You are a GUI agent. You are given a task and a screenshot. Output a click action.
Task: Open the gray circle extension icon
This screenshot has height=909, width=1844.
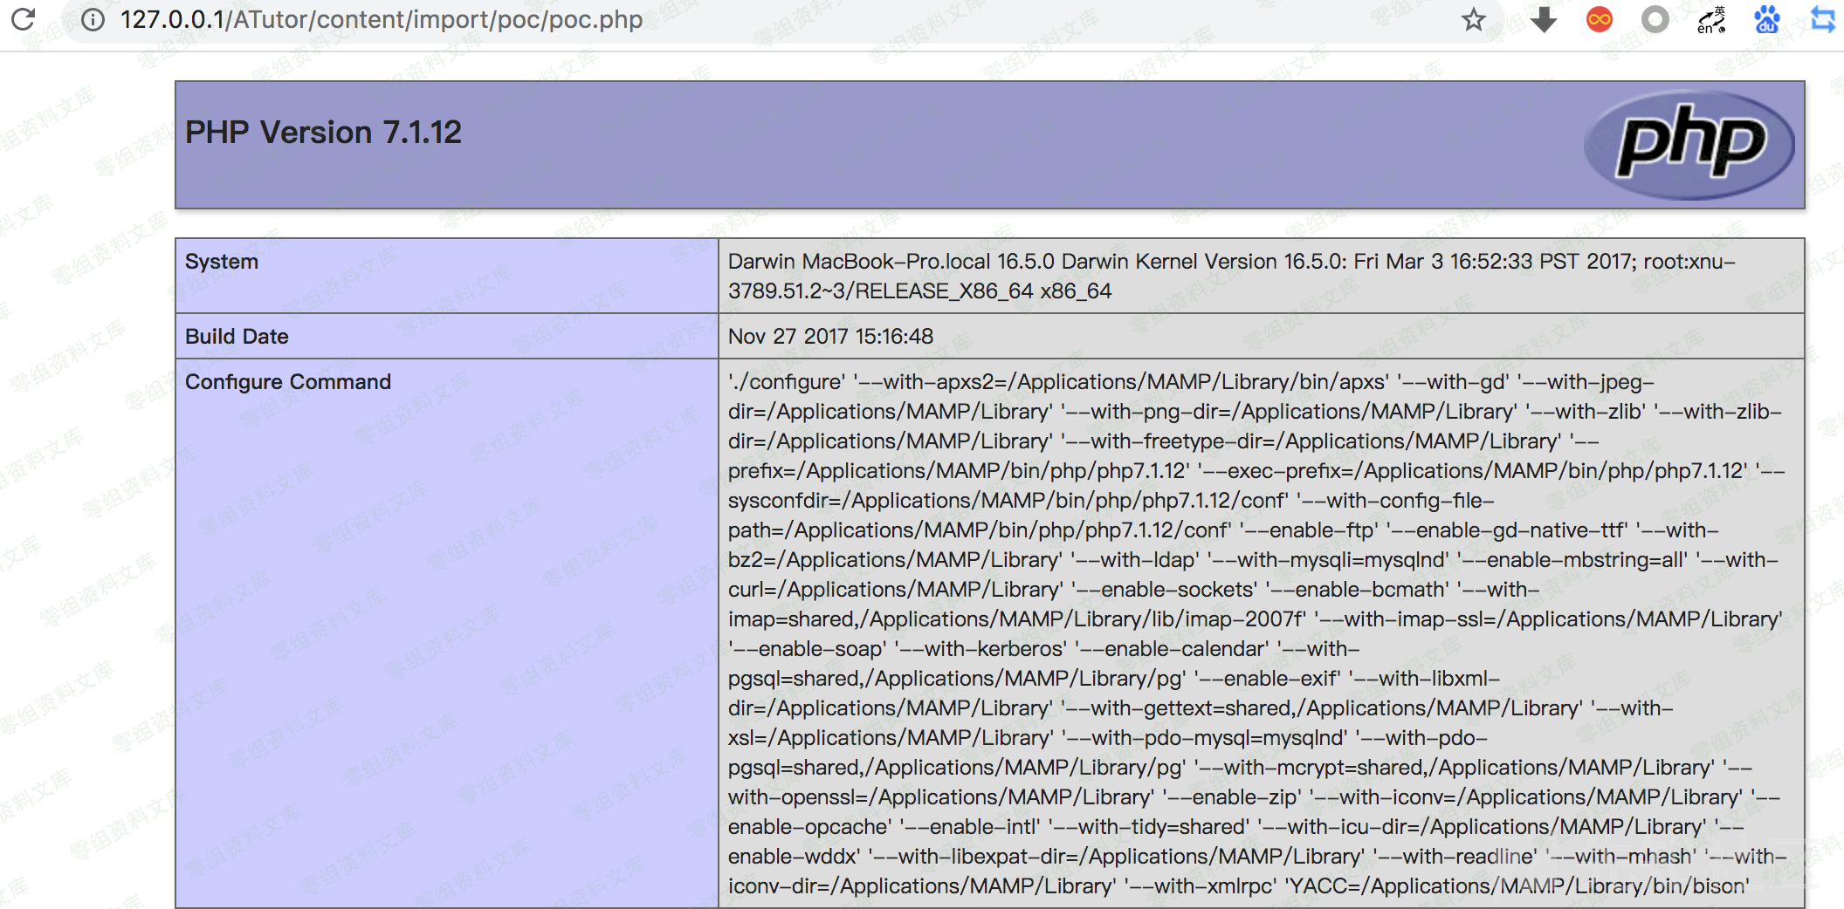(1655, 19)
